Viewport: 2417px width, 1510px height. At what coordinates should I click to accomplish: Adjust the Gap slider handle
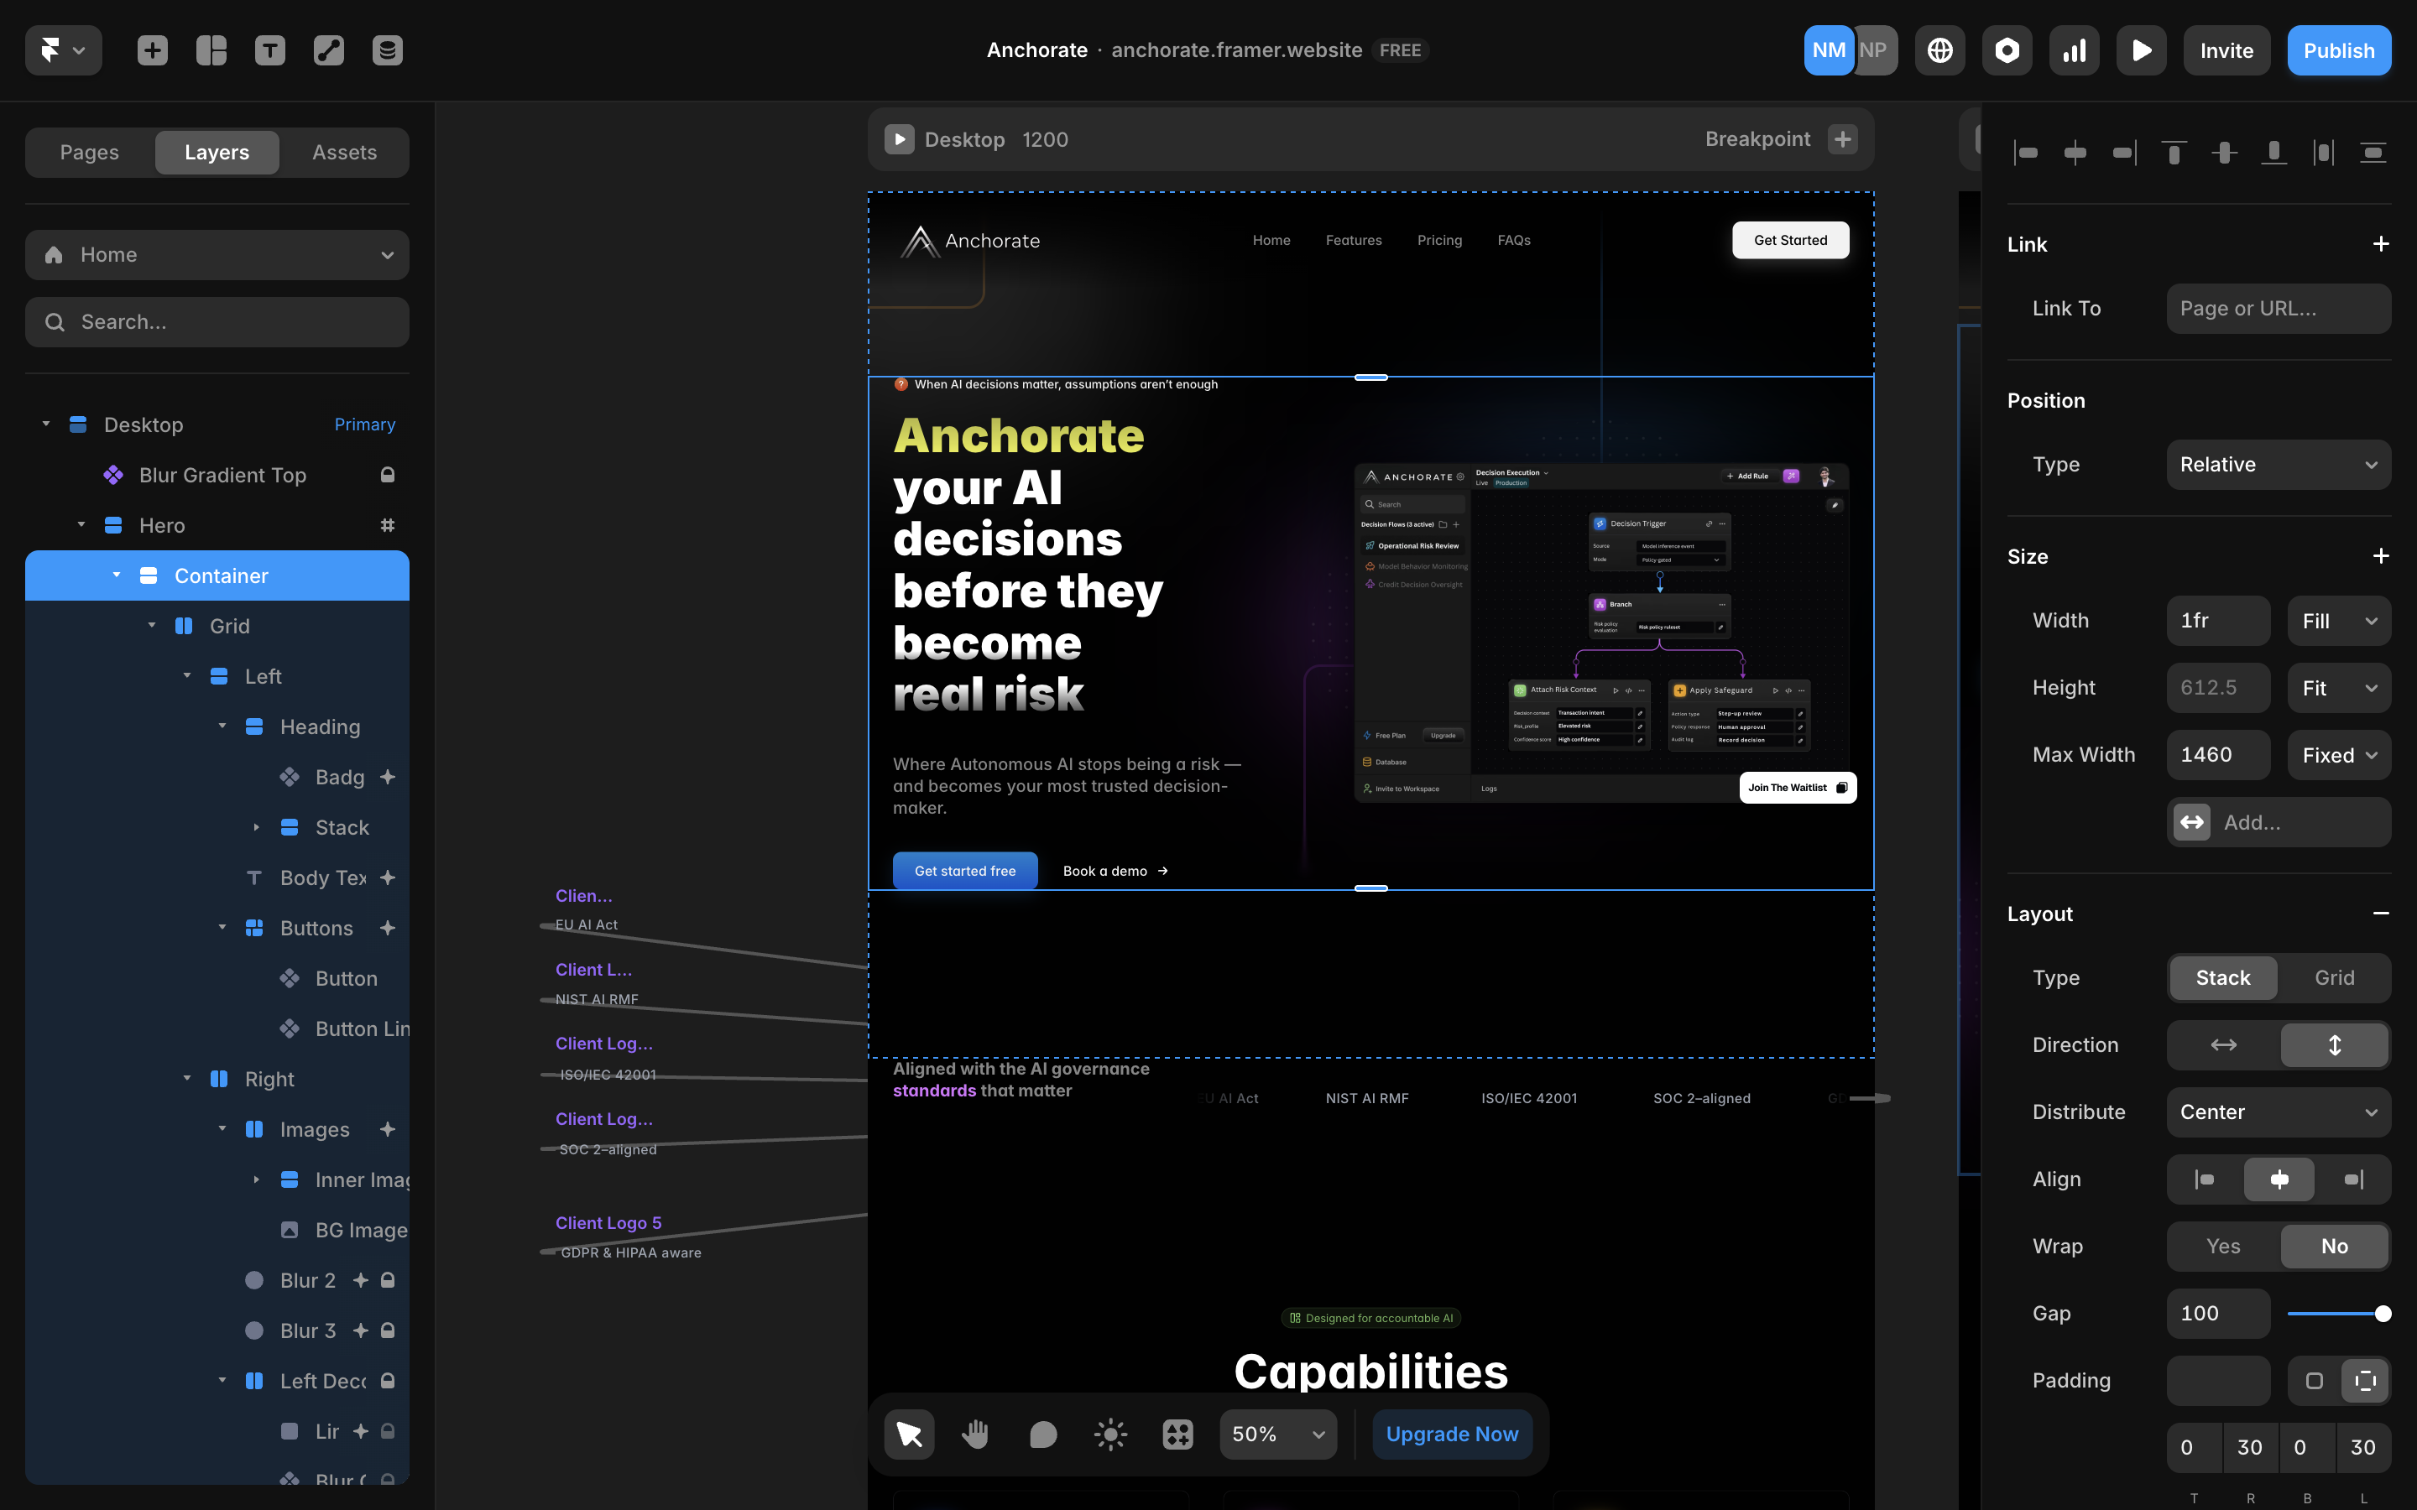click(x=2382, y=1313)
